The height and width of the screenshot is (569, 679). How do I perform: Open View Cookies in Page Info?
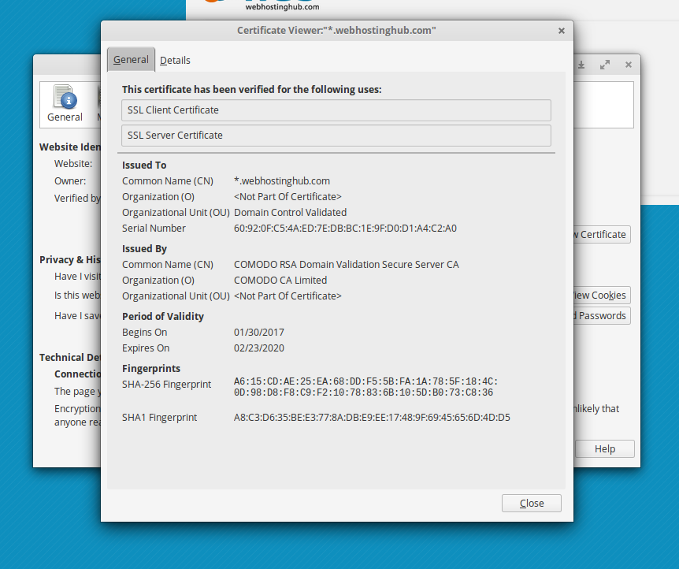(601, 296)
